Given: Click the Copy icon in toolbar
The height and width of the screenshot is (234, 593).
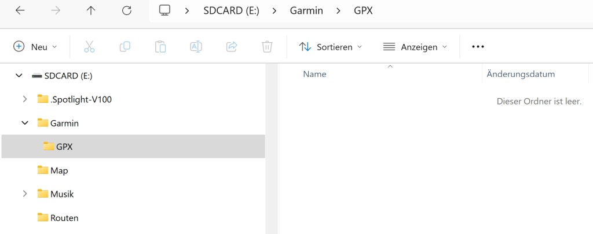Looking at the screenshot, I should [125, 47].
